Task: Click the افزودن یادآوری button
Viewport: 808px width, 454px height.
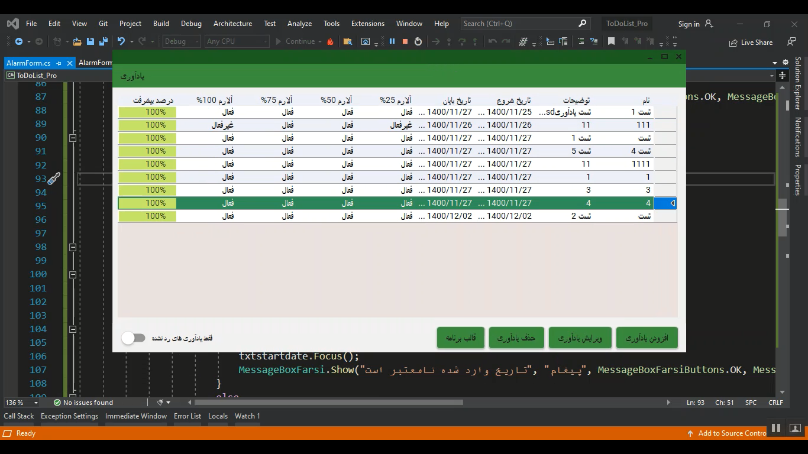Action: click(x=647, y=338)
